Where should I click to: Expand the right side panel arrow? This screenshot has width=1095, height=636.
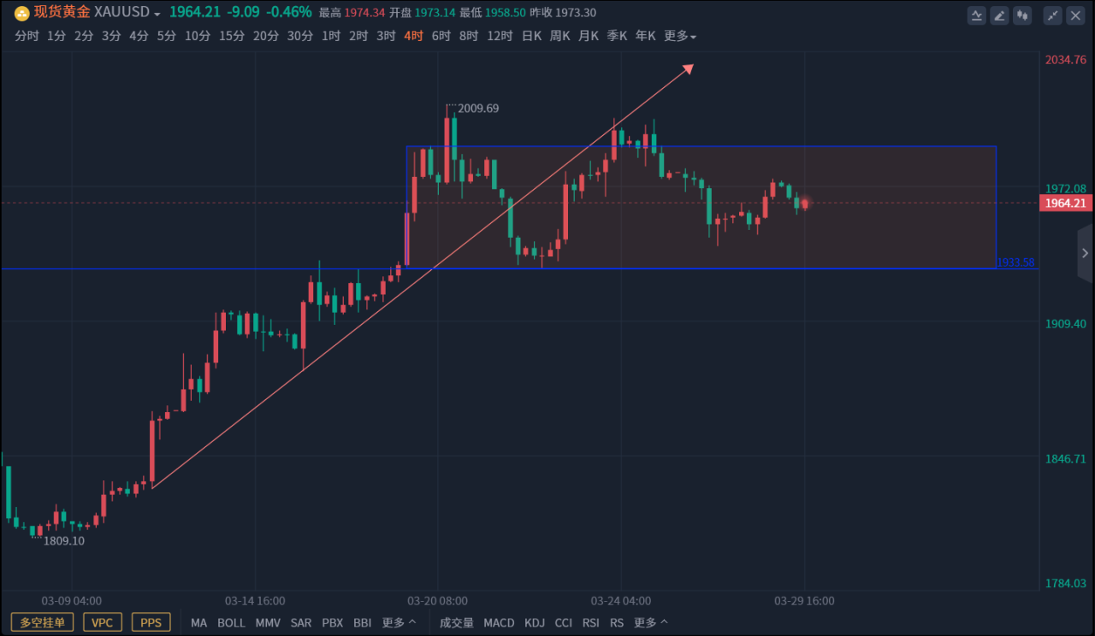[1085, 253]
